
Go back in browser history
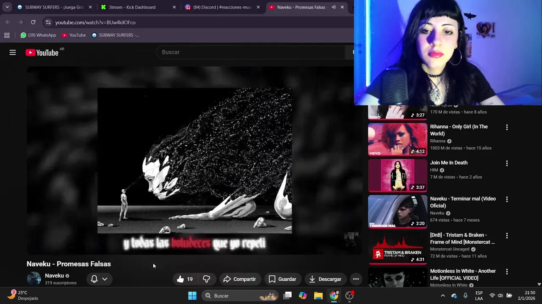[x=8, y=22]
